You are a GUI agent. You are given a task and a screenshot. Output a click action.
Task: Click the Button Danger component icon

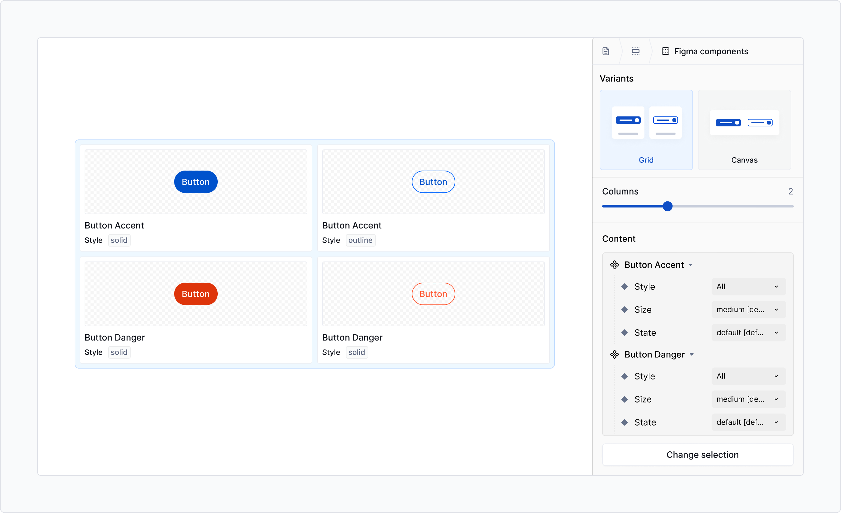(614, 354)
